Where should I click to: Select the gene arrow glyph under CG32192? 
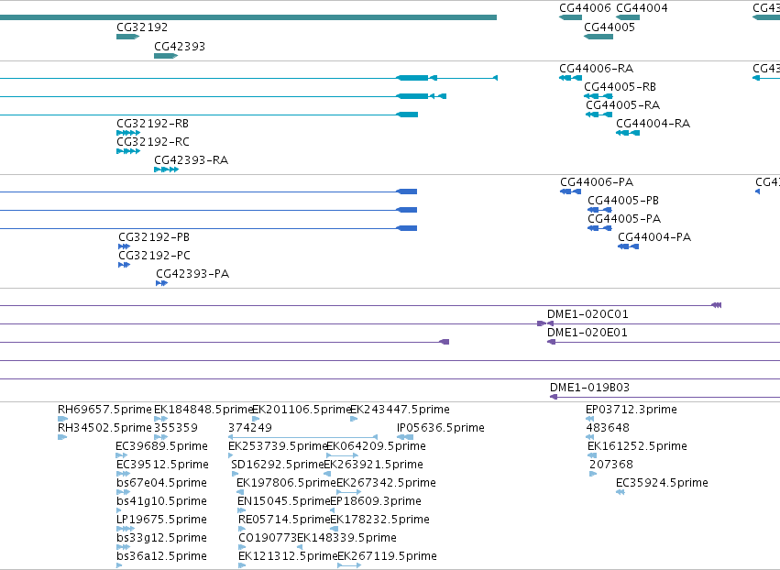tap(127, 37)
